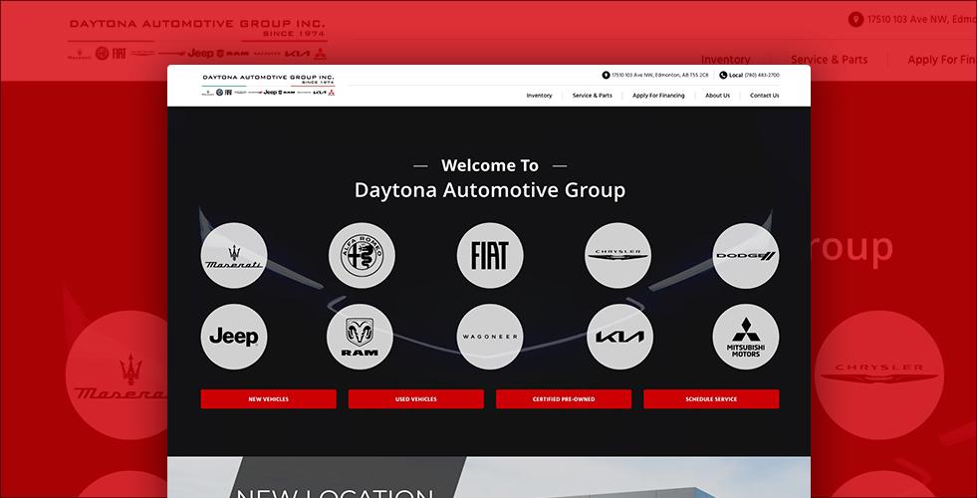
Task: Click Service & Parts in the red background header
Action: tap(829, 60)
